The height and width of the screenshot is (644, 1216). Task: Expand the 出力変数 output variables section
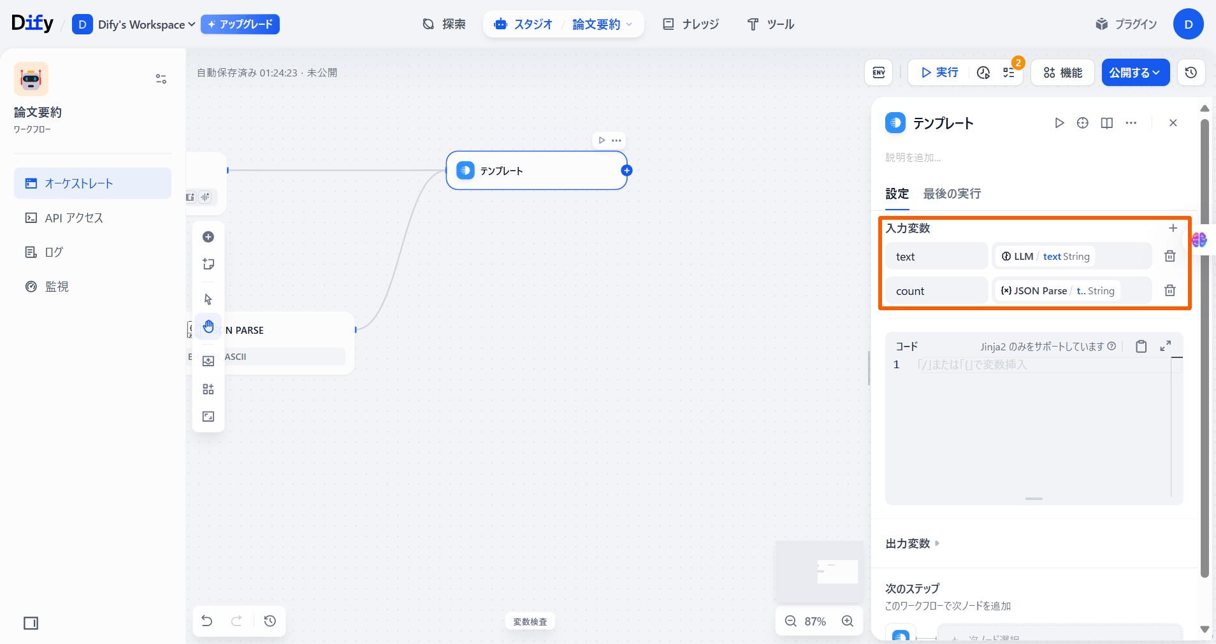click(x=912, y=543)
